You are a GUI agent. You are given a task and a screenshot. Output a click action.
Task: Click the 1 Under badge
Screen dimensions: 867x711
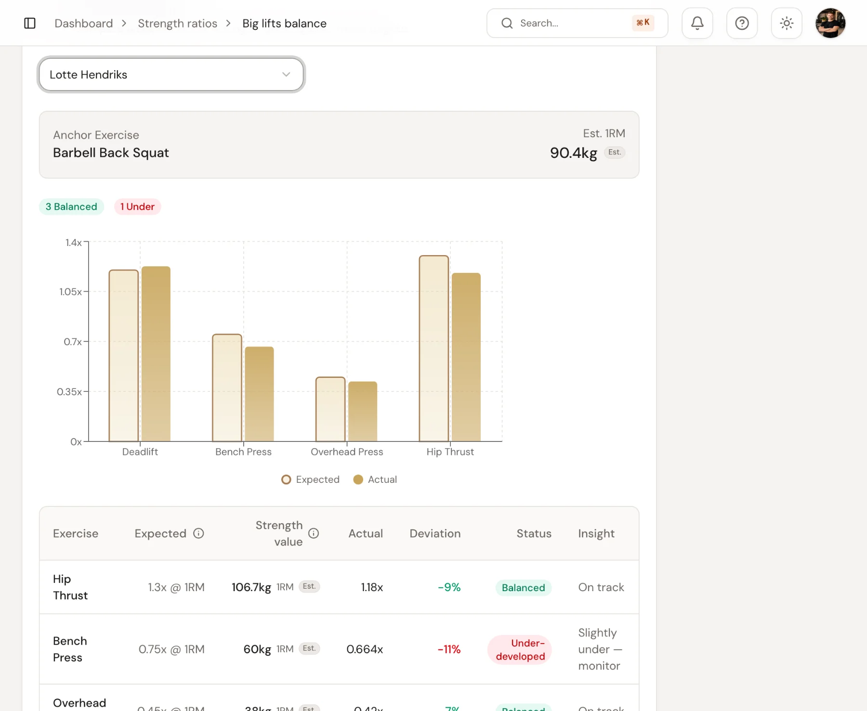coord(137,207)
